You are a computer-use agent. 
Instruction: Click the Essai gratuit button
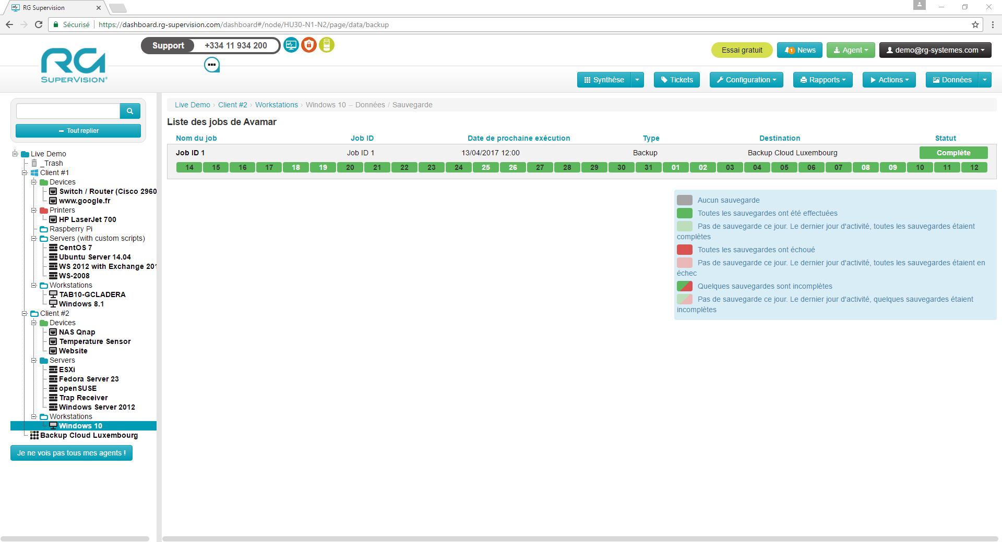[x=742, y=50]
